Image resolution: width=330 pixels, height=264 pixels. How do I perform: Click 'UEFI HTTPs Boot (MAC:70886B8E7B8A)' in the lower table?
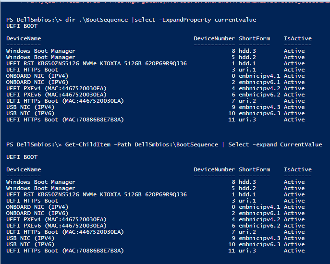tap(65, 251)
